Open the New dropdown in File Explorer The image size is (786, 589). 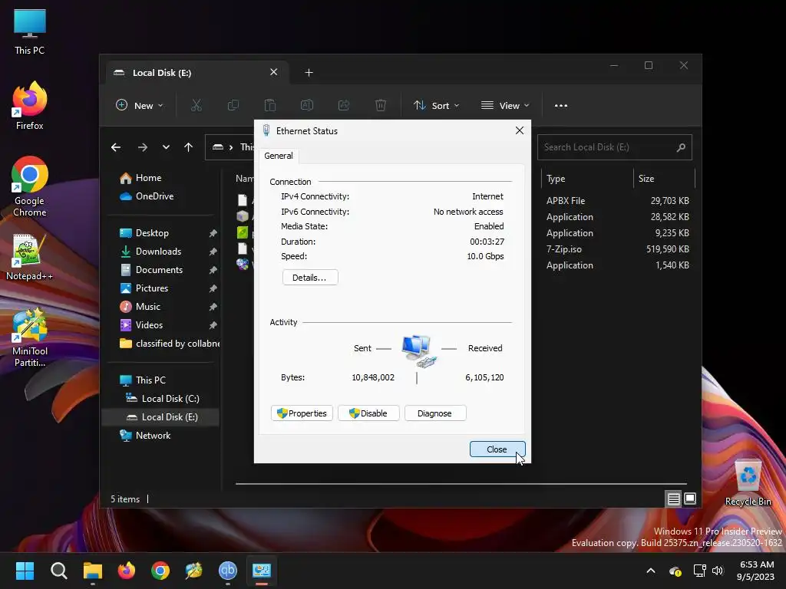point(140,106)
